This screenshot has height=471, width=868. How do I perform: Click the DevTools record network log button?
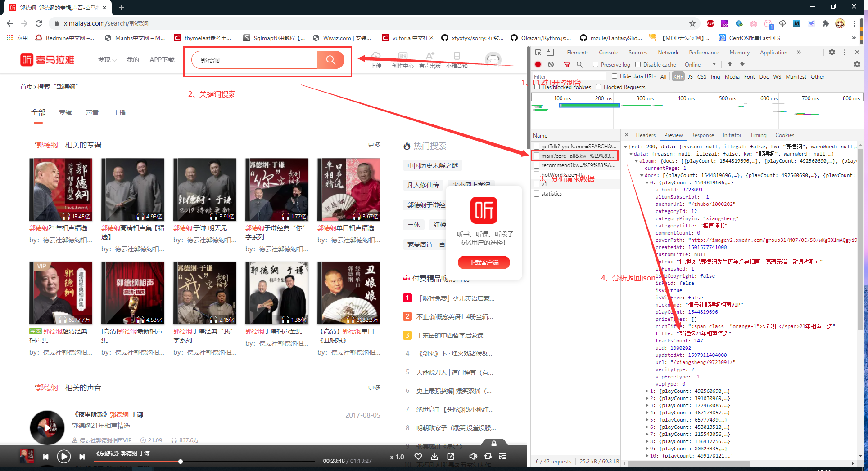point(538,64)
